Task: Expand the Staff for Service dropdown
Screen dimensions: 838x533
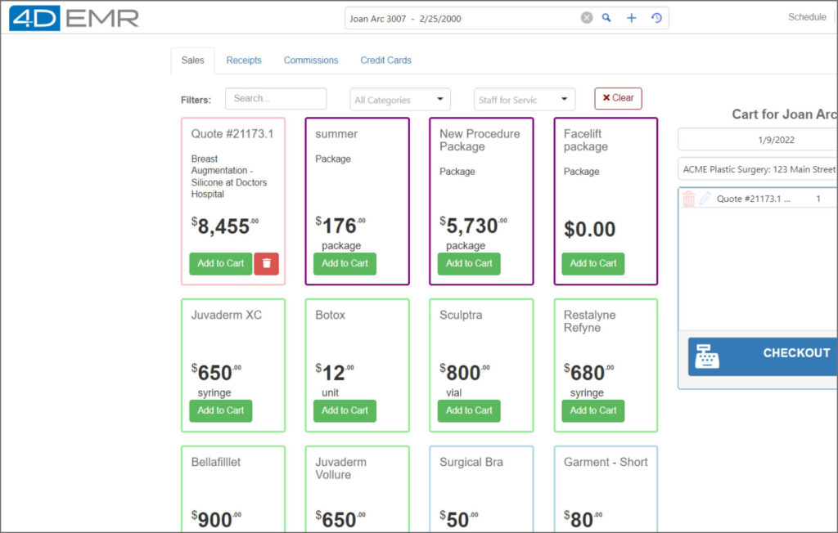Action: [x=525, y=100]
